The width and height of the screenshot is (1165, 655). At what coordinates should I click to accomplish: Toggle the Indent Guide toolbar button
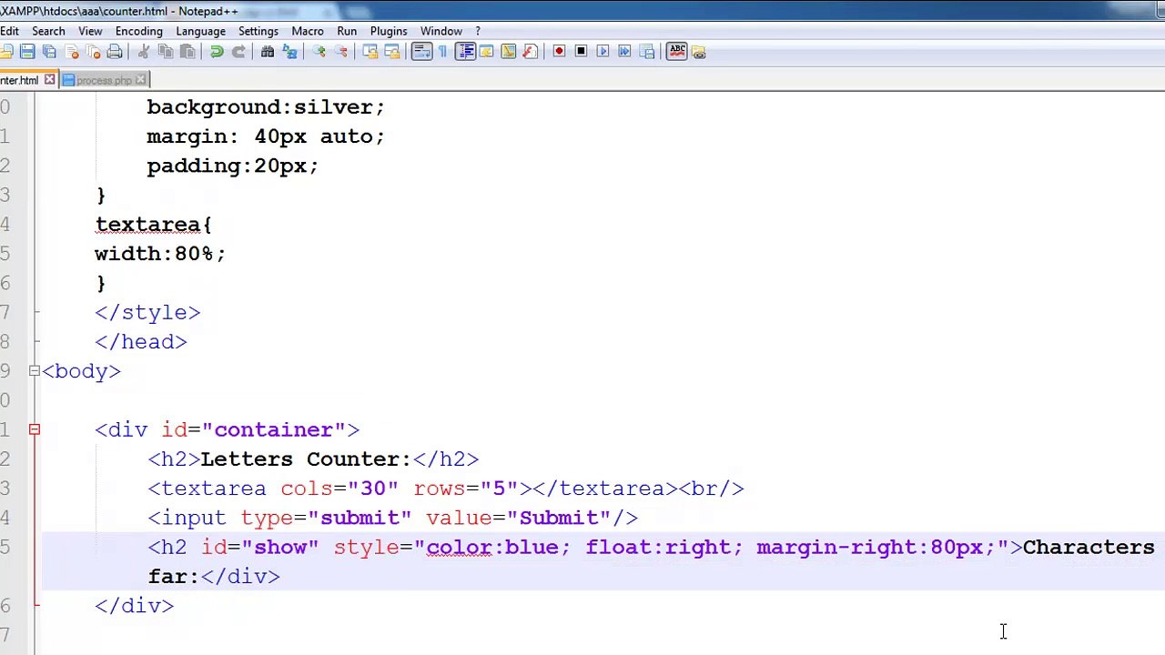pos(465,52)
